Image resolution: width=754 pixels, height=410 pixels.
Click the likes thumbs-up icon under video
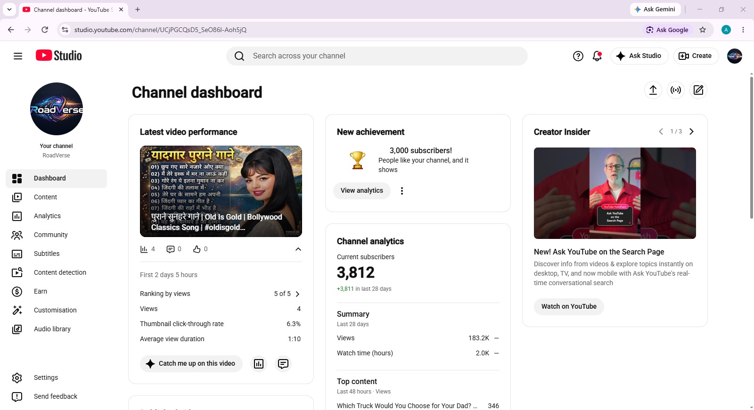[x=197, y=249]
